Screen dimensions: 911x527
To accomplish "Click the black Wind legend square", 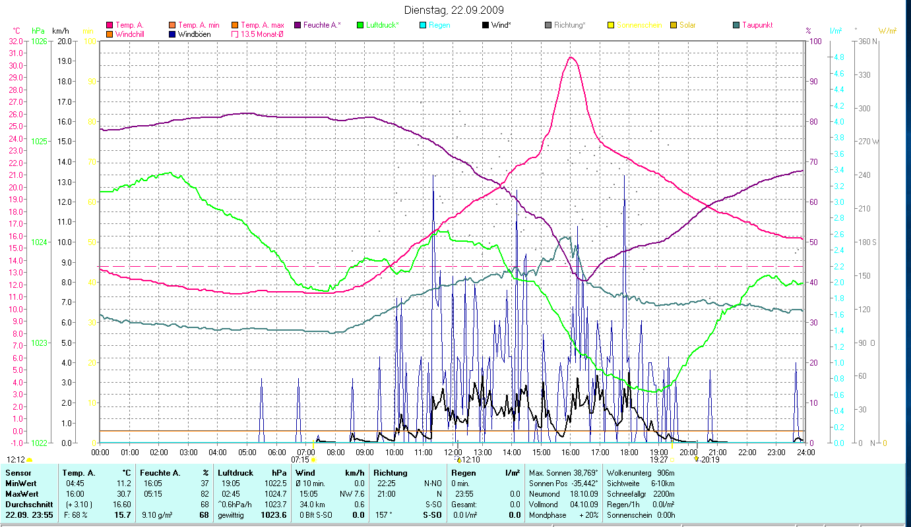I will 486,25.
